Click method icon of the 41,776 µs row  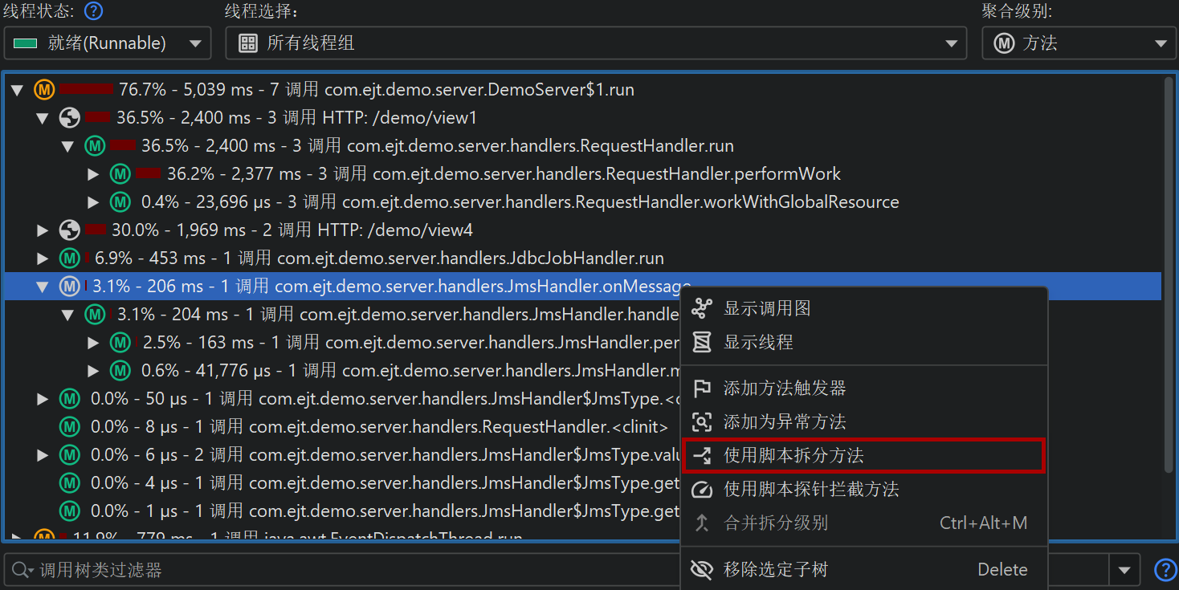120,371
